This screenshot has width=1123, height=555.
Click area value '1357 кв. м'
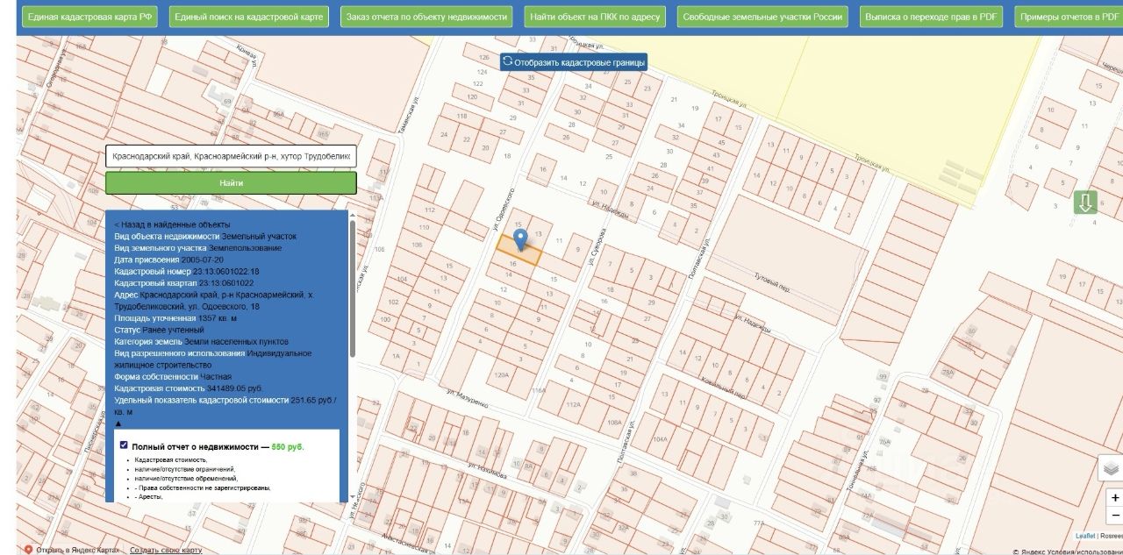coord(218,318)
